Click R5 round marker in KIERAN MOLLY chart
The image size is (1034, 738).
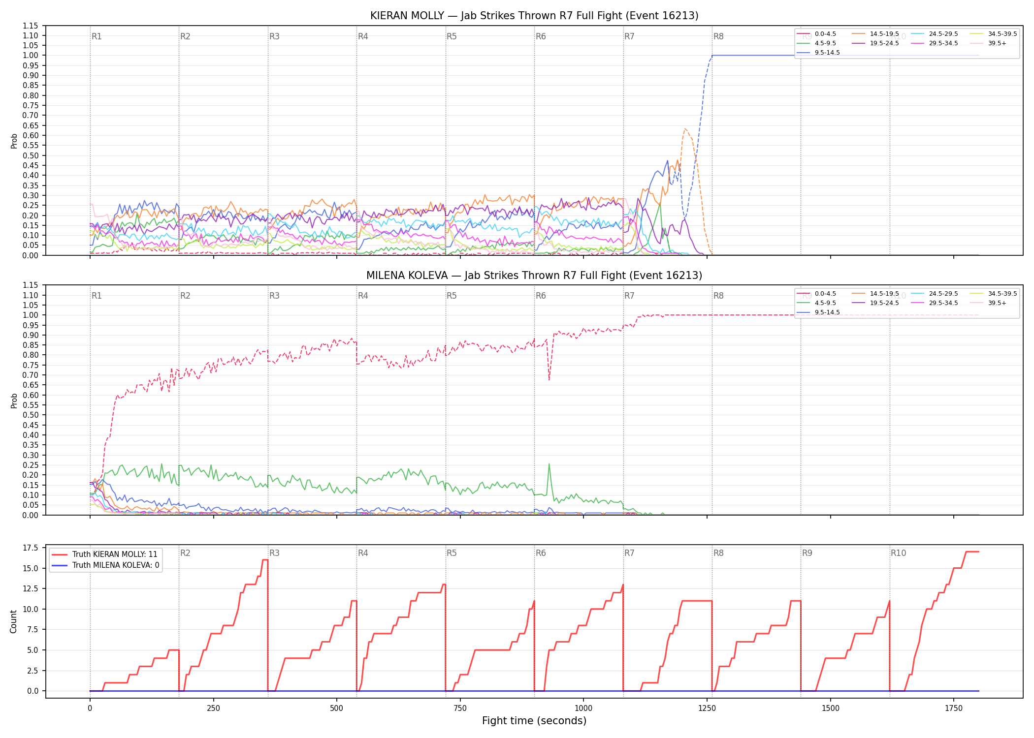tap(452, 36)
